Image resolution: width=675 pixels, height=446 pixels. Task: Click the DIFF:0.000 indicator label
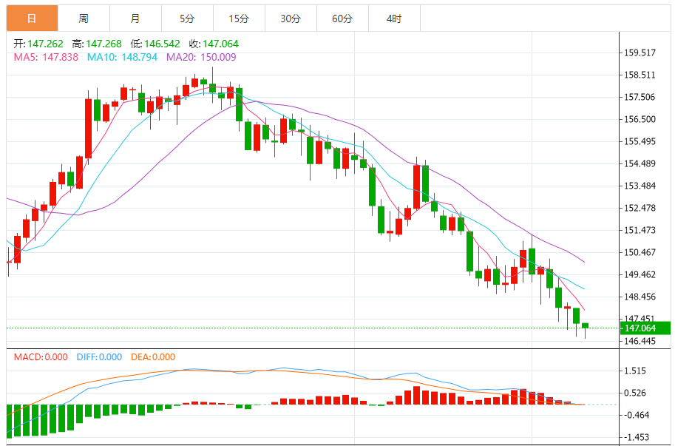(x=100, y=357)
